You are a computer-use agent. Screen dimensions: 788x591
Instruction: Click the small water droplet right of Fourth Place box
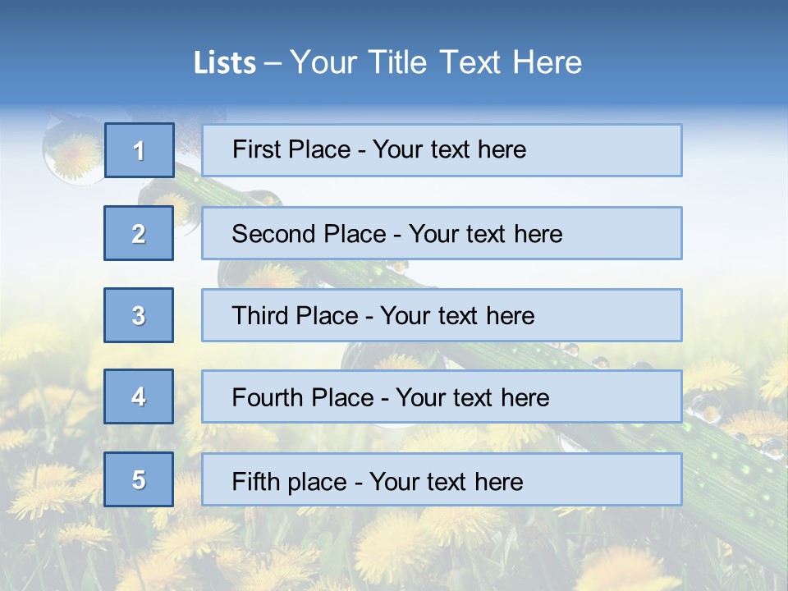[704, 408]
